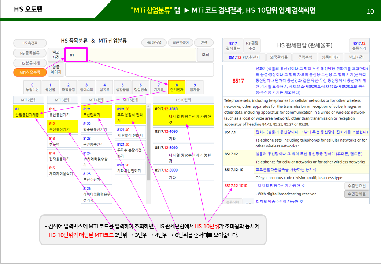The height and width of the screenshot is (264, 381).
Task: Select the HS 품목분류 button
Action: click(x=30, y=53)
